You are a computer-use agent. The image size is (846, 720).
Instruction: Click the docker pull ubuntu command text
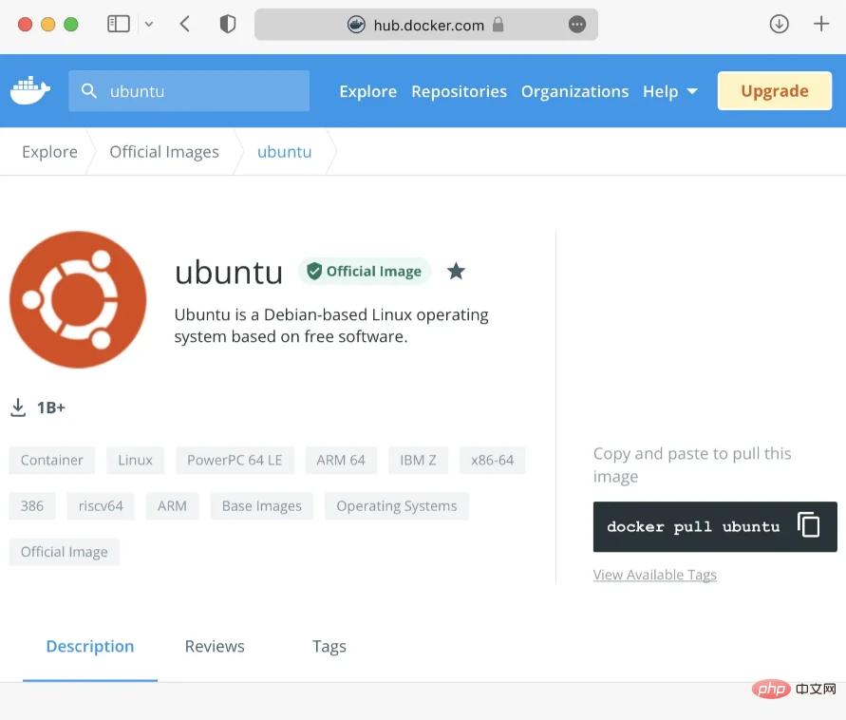pos(693,526)
